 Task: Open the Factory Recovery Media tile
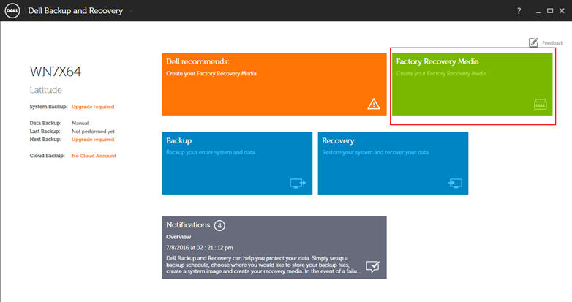click(x=472, y=84)
